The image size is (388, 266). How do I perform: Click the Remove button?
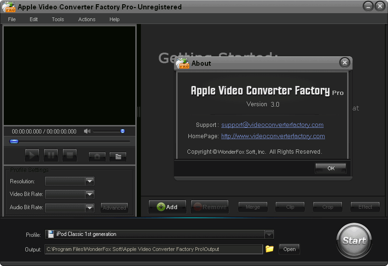click(210, 207)
